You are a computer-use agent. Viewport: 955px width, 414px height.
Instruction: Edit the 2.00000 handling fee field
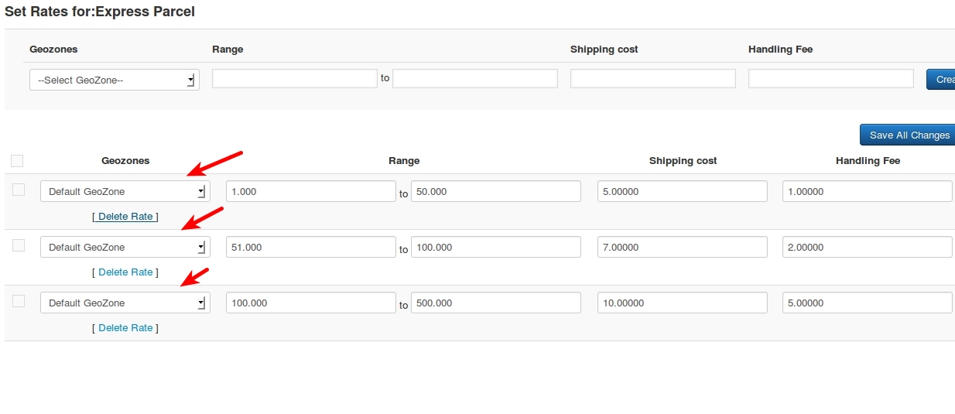pyautogui.click(x=867, y=247)
